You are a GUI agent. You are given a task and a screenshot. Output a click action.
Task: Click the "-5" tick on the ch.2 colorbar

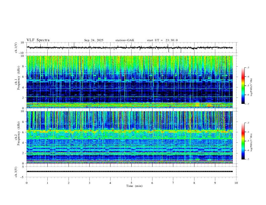[x=248, y=141]
